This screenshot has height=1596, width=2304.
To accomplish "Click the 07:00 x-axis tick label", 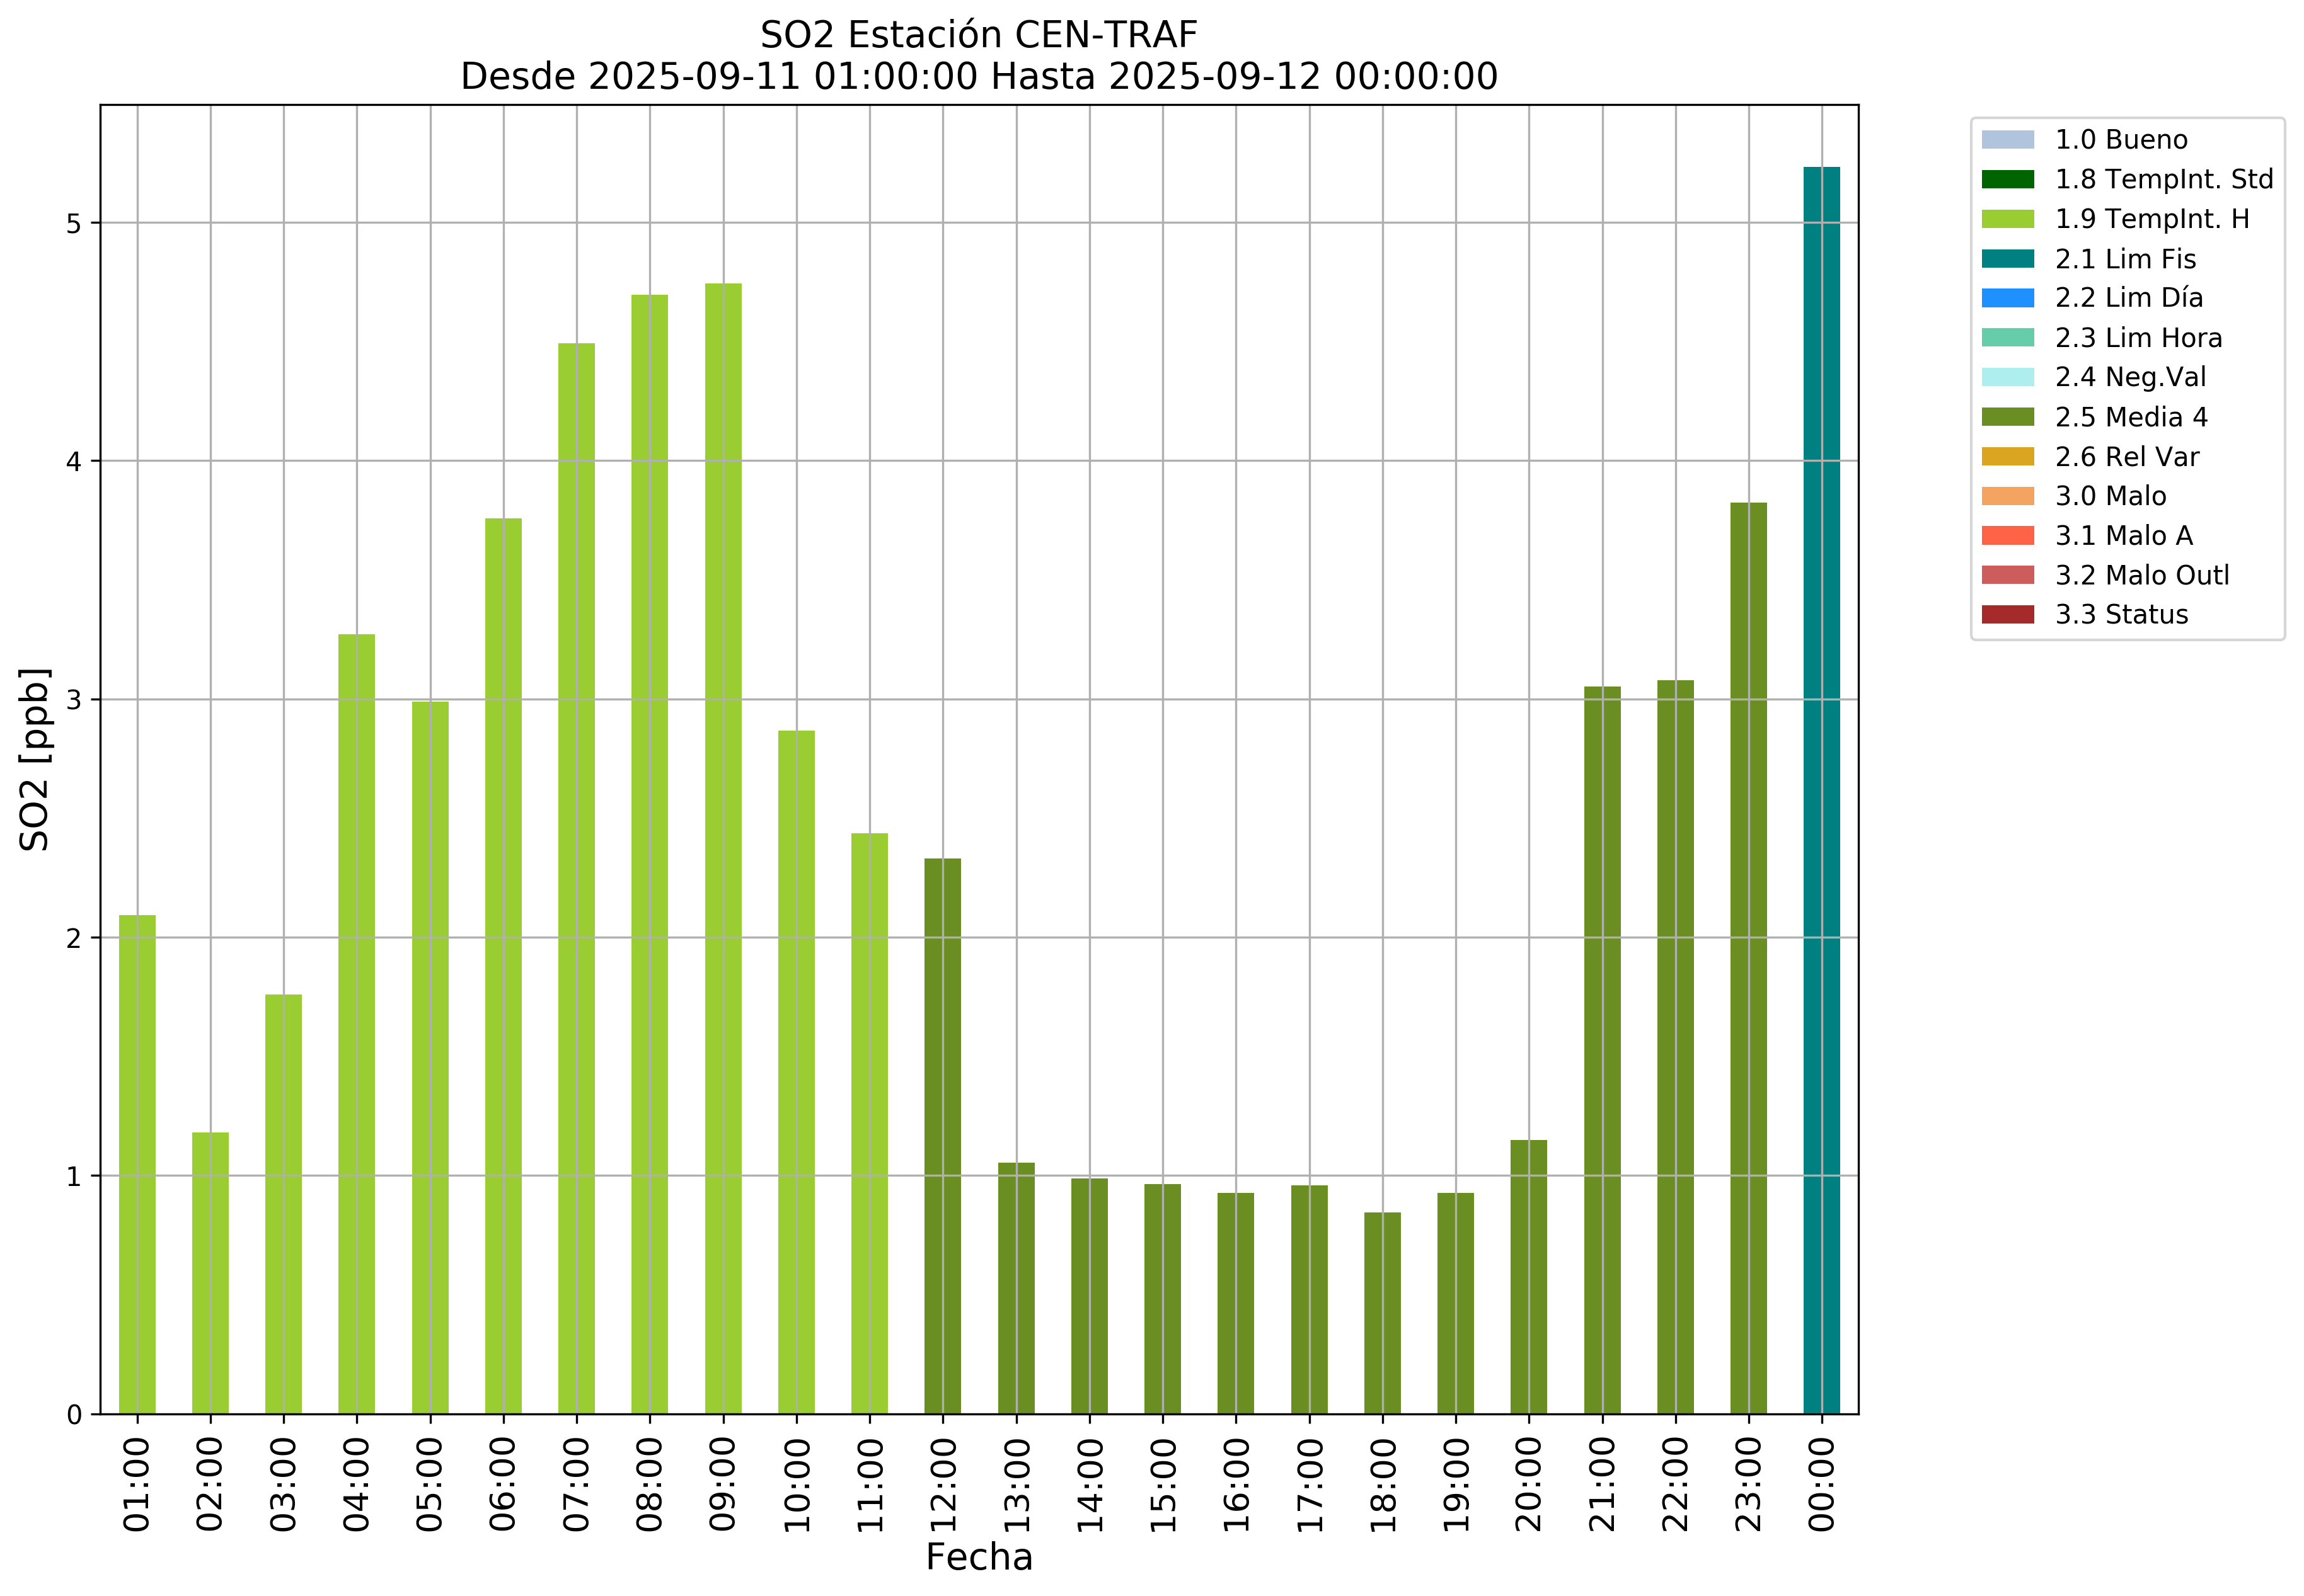I will [x=576, y=1484].
